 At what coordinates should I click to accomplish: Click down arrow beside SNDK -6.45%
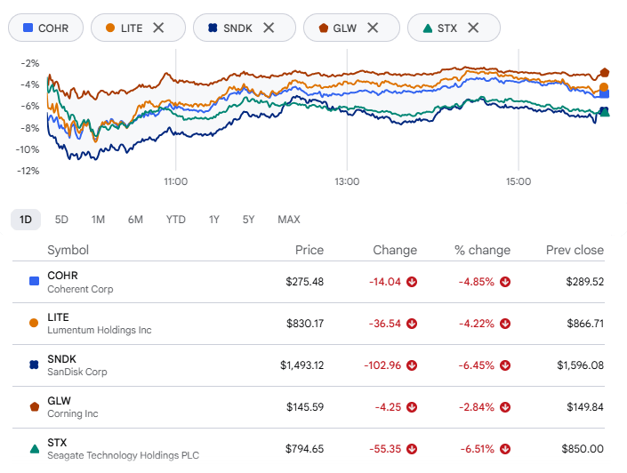(505, 365)
